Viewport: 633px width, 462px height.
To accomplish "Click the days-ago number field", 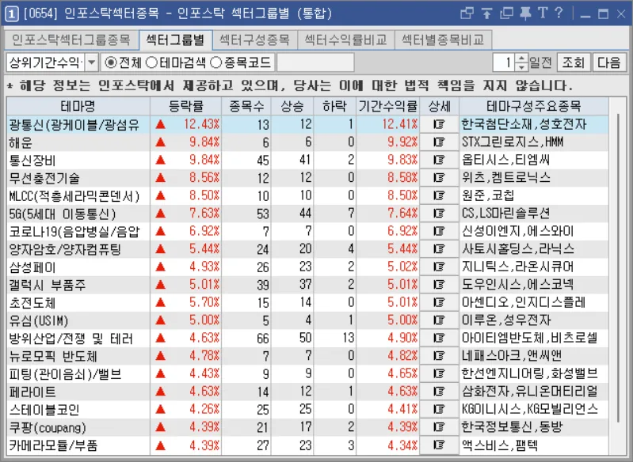I will click(504, 62).
